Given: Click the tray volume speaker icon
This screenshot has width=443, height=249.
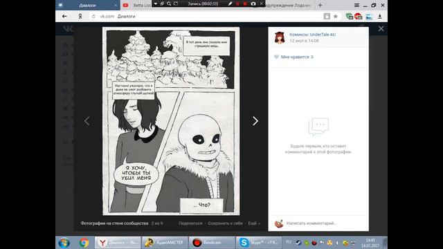Looking at the screenshot, I should click(x=337, y=243).
